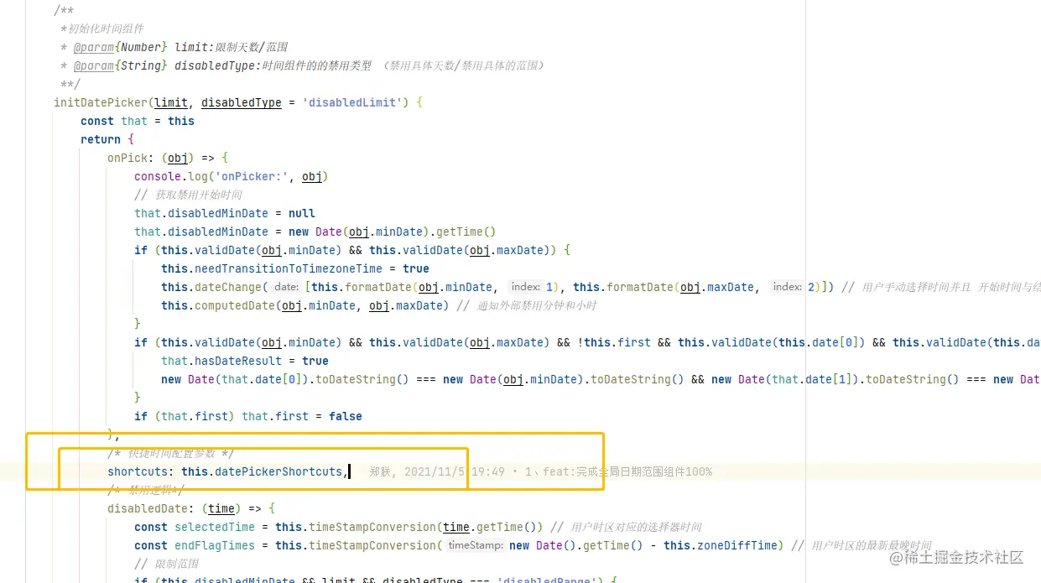This screenshot has height=583, width=1041.
Task: Click the 'onPick: (obj) =>' property
Action: (168, 158)
